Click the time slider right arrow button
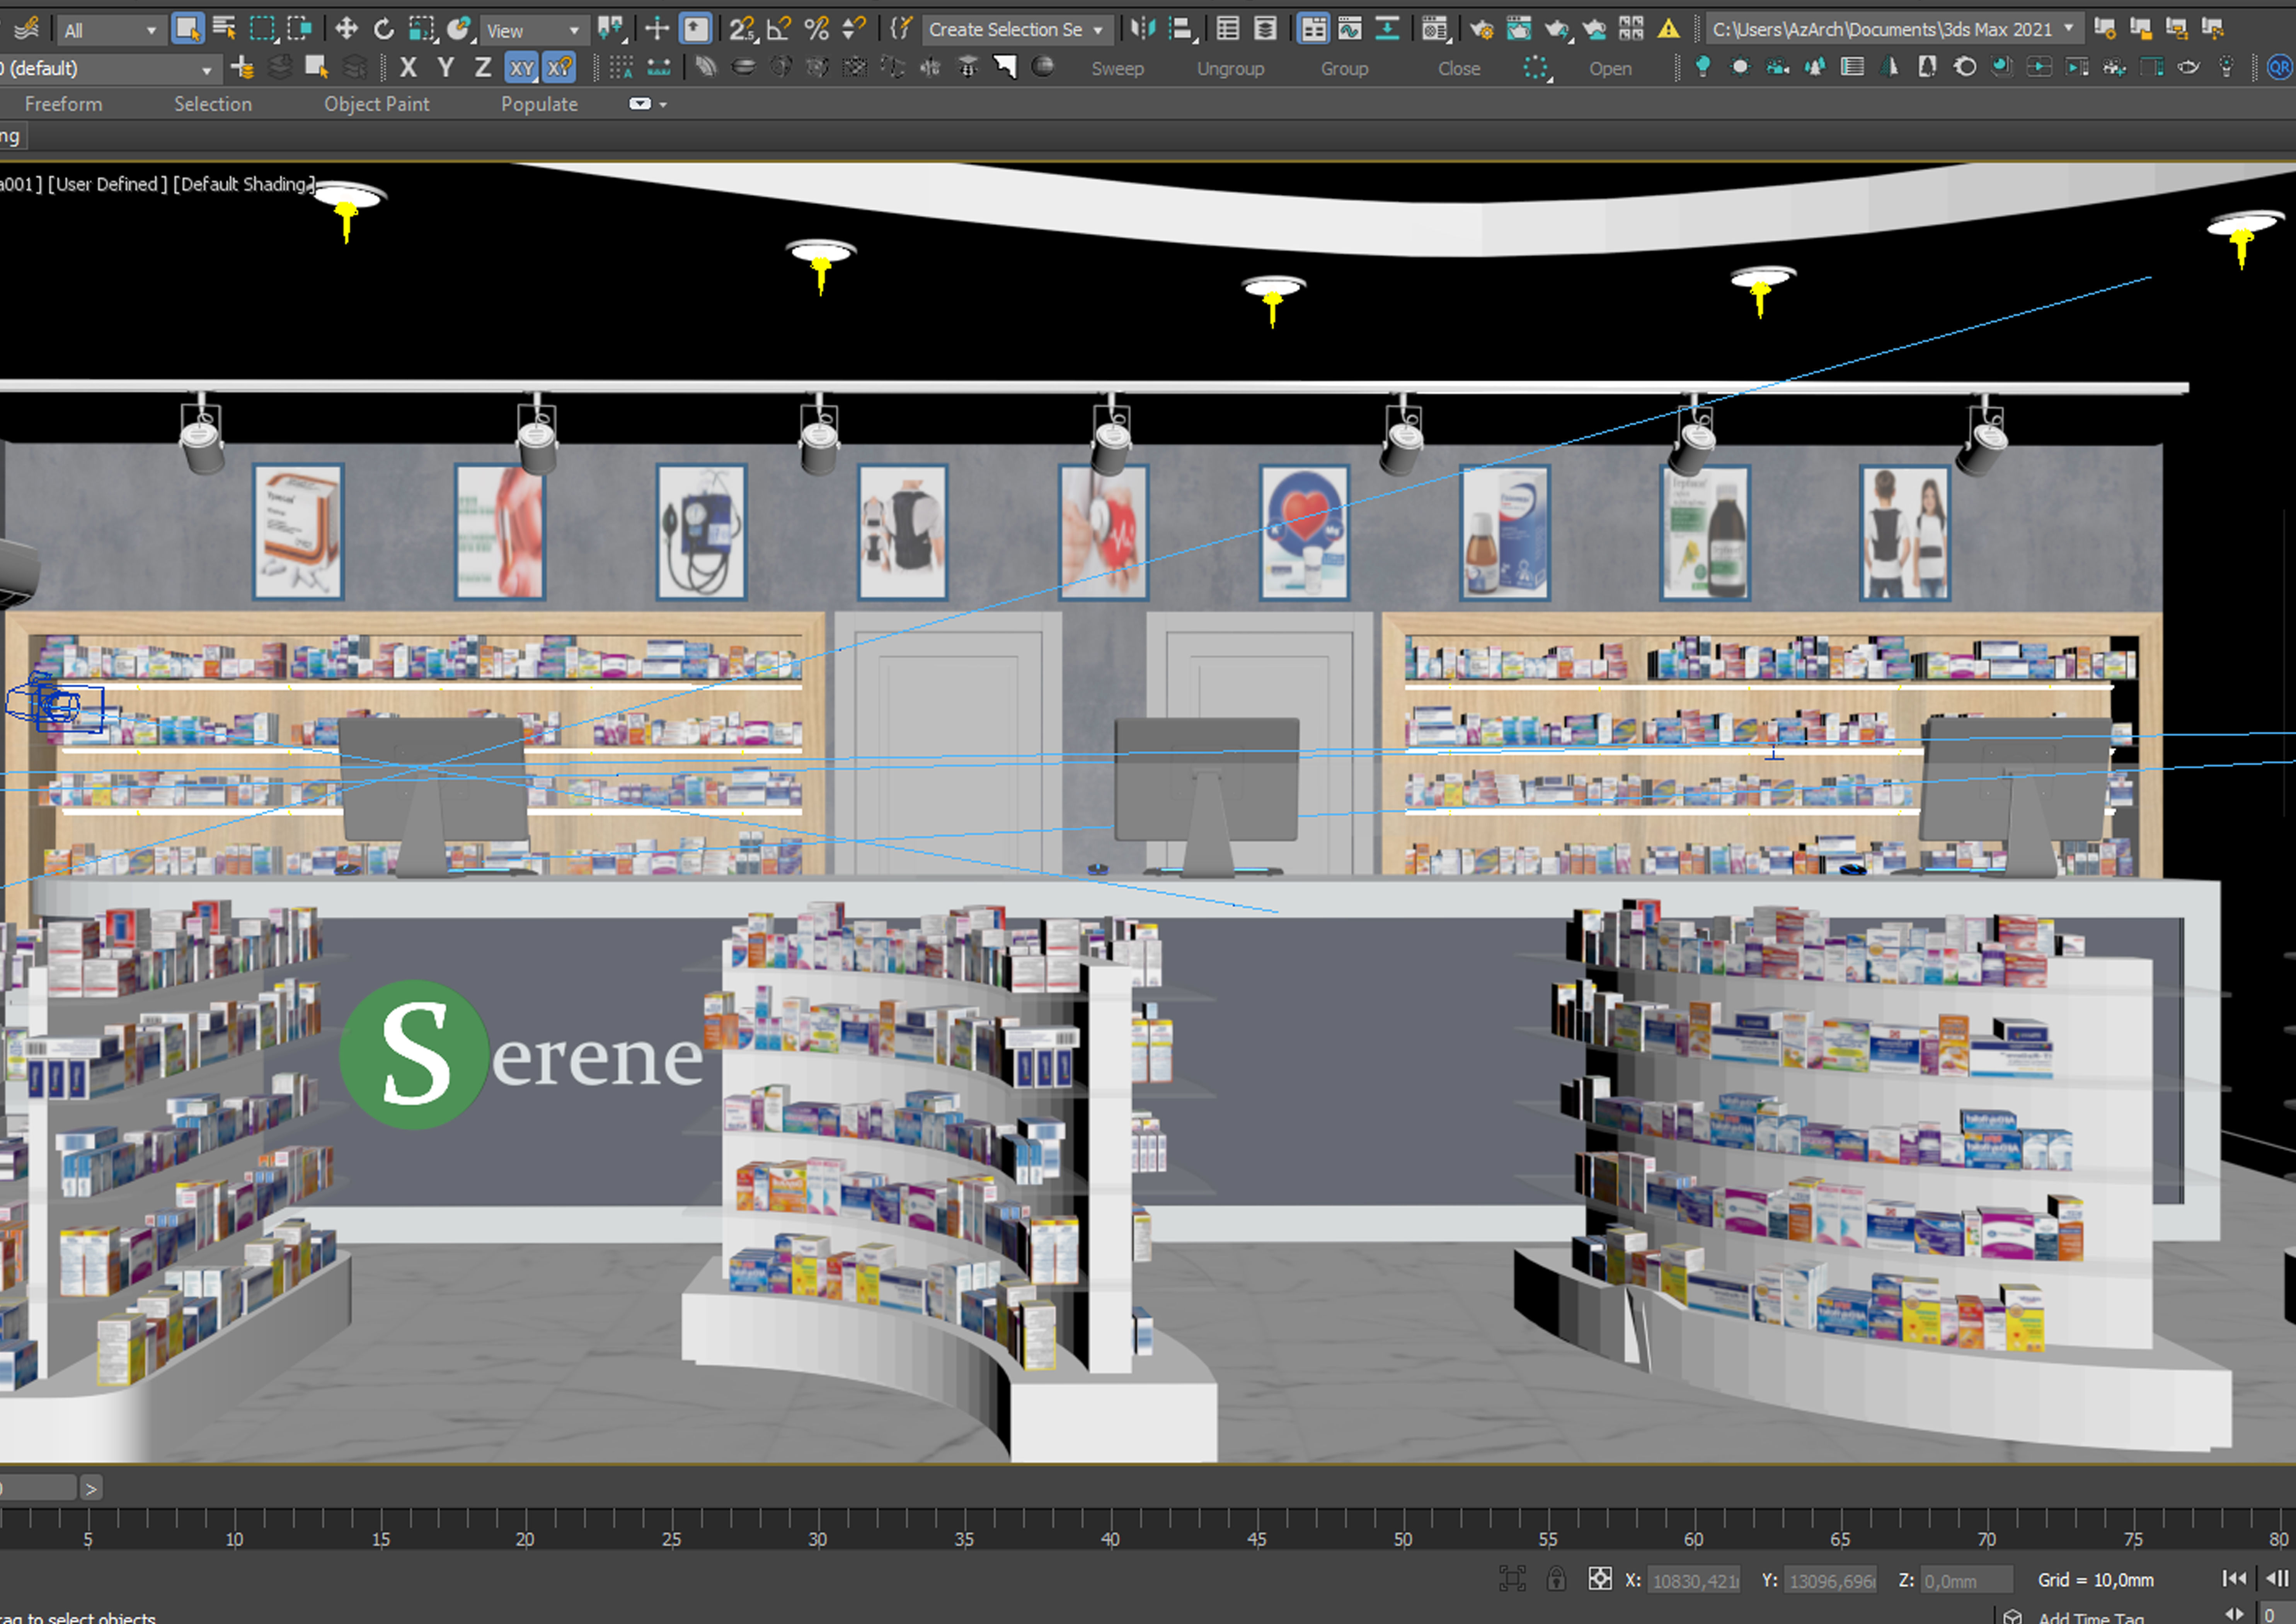This screenshot has height=1624, width=2296. (x=91, y=1489)
